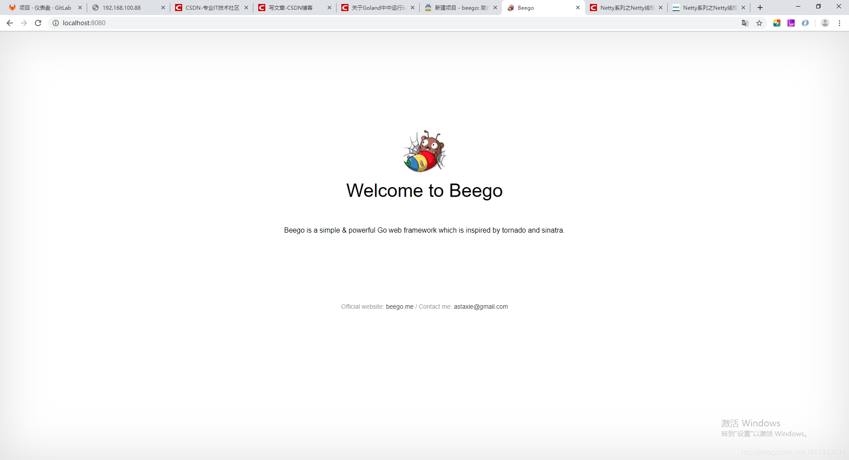Close the 写文章-CSDN博客 tab
The height and width of the screenshot is (460, 849).
tap(329, 8)
